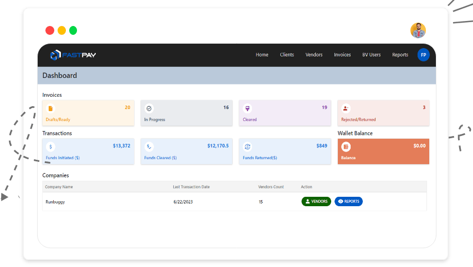Select BV Users in the navbar

[x=371, y=55]
